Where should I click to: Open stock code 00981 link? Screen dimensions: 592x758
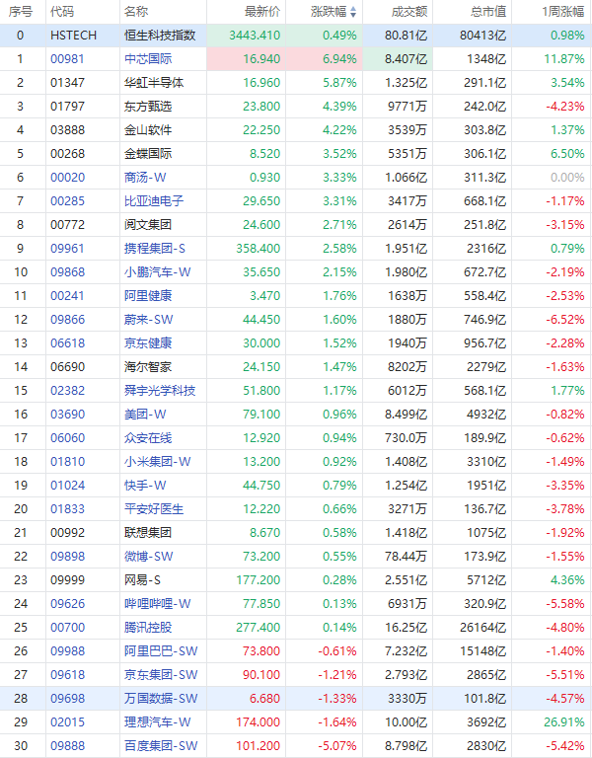click(x=67, y=59)
